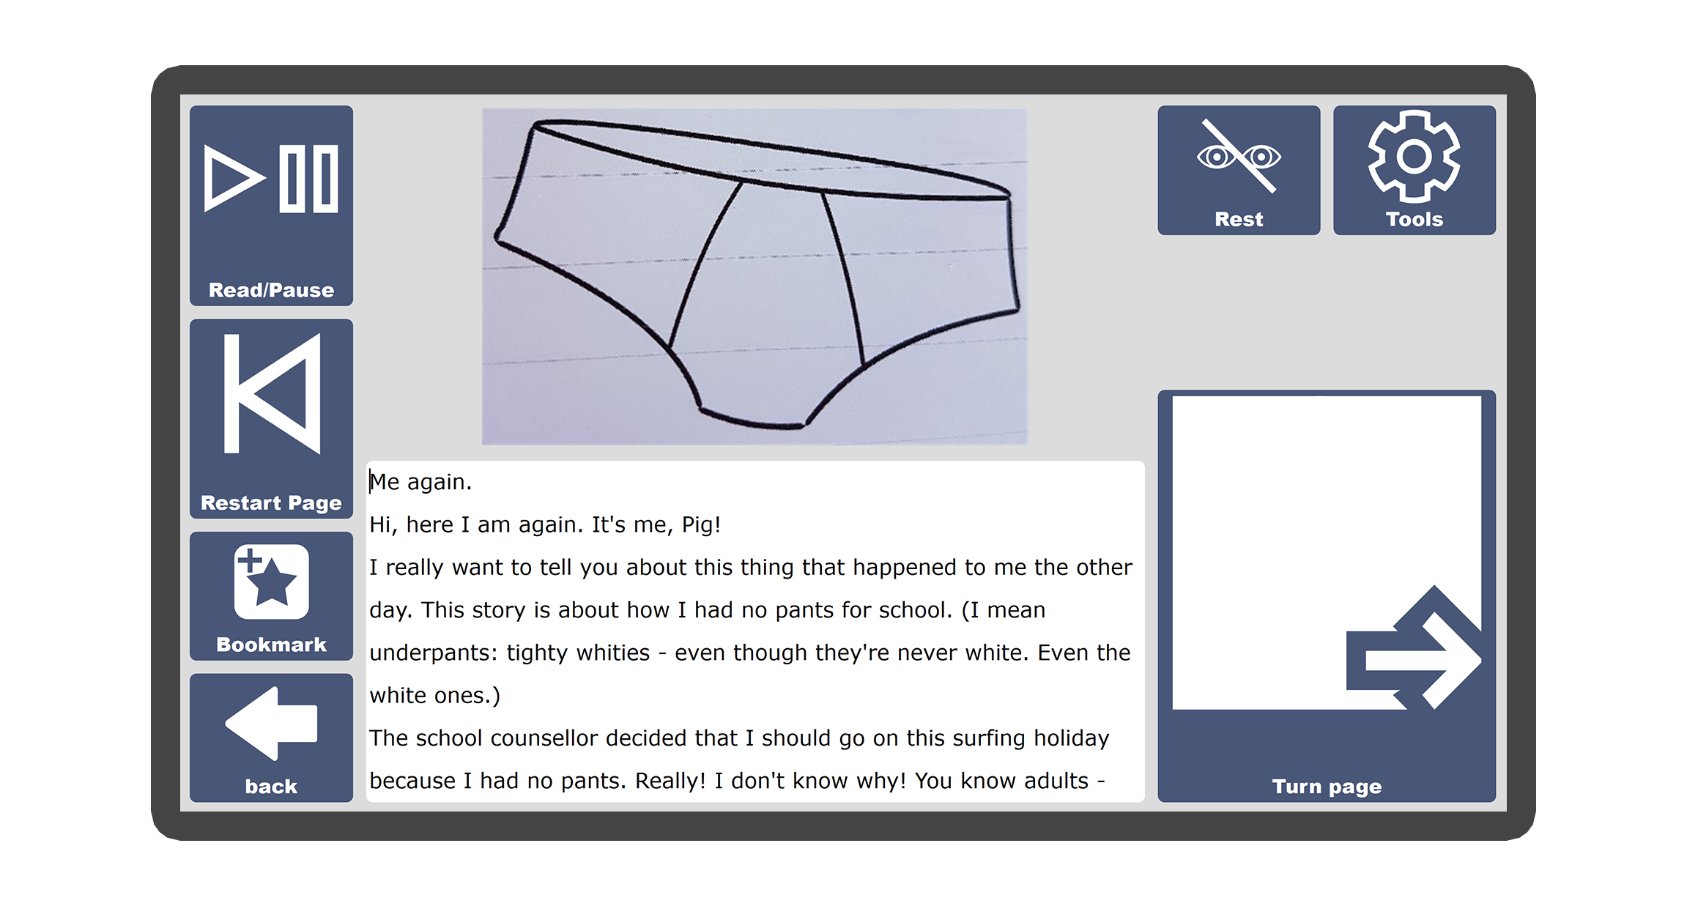
Task: Click text line starting "underpants: tighty whities"
Action: tap(750, 653)
